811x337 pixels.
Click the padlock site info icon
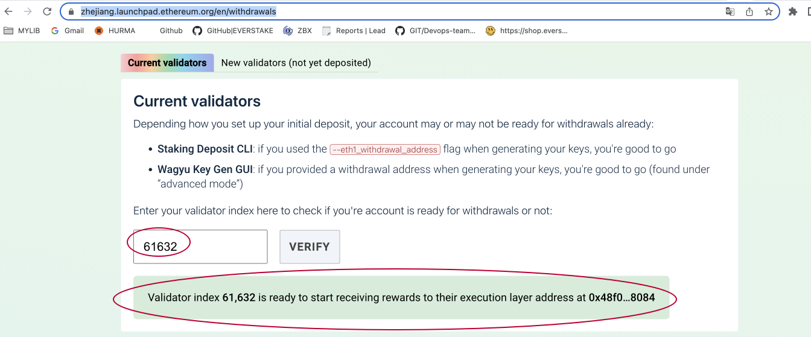pos(71,11)
